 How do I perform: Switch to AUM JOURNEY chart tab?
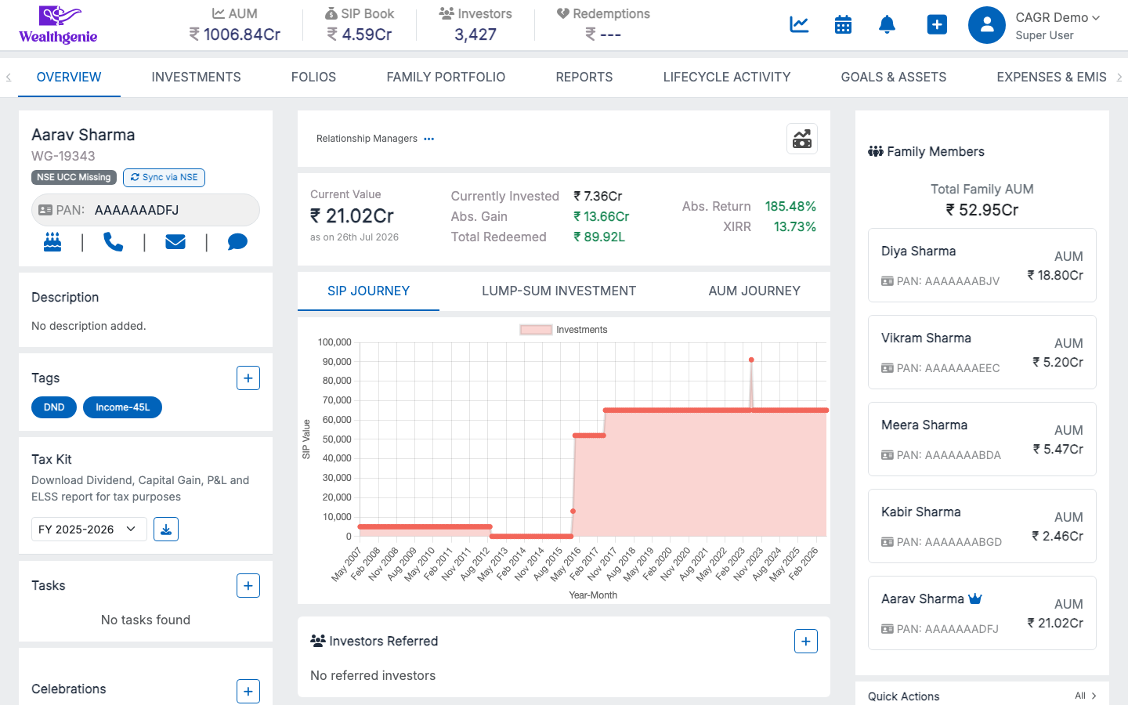pyautogui.click(x=754, y=291)
